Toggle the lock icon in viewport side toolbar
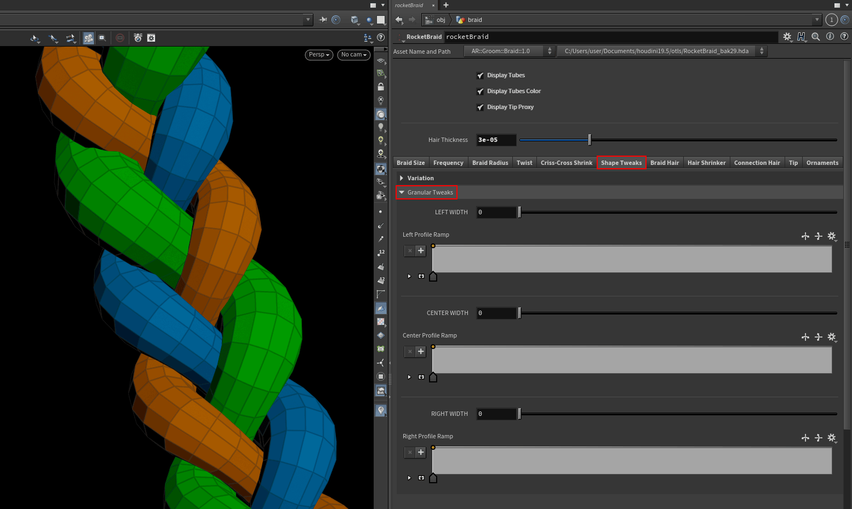The image size is (852, 509). pyautogui.click(x=381, y=87)
